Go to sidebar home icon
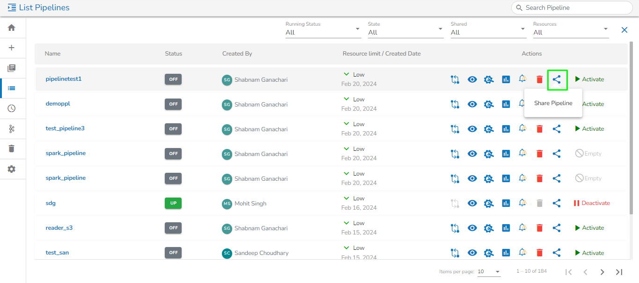This screenshot has width=639, height=283. [12, 28]
